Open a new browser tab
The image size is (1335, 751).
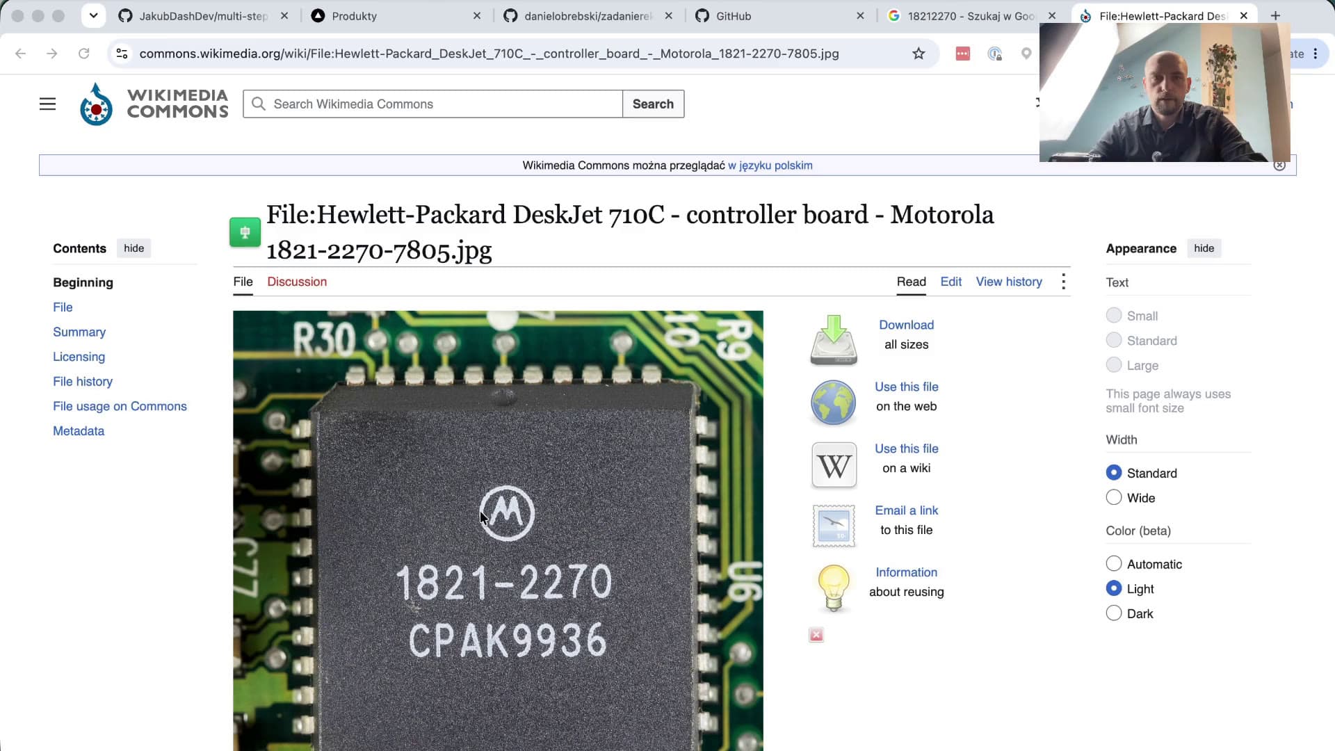1275,16
